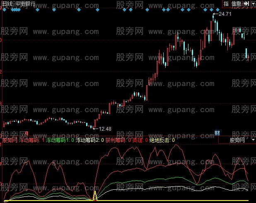Click the 12.48 low price marker
The height and width of the screenshot is (203, 256).
[x=105, y=129]
